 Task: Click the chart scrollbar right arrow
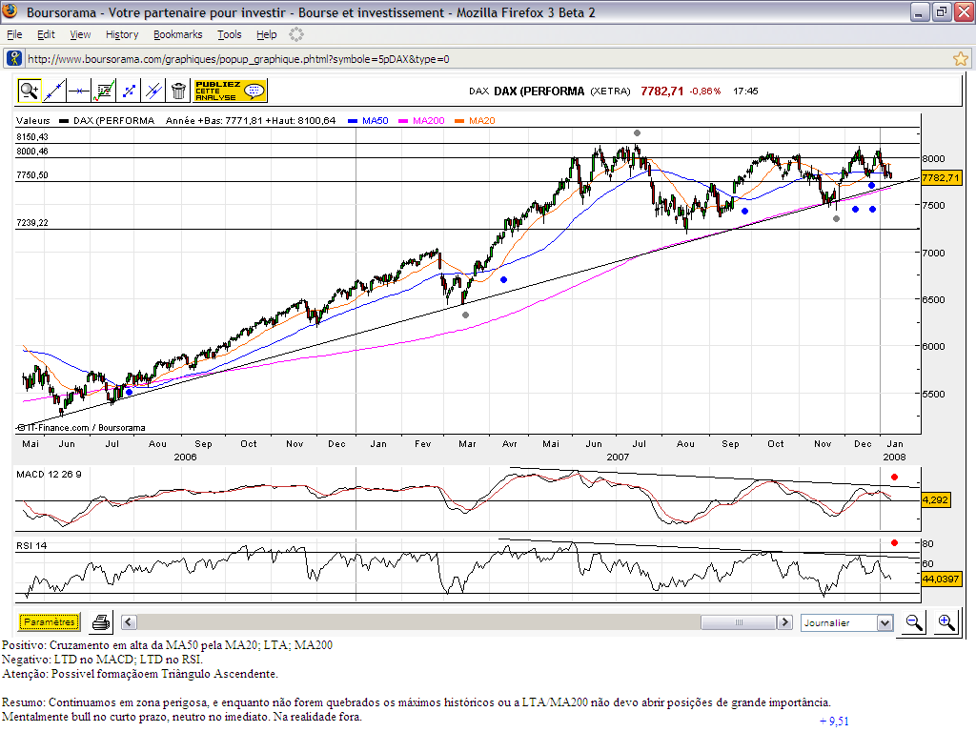point(785,621)
